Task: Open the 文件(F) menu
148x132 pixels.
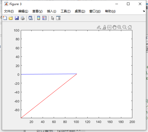Action: [x=9, y=11]
